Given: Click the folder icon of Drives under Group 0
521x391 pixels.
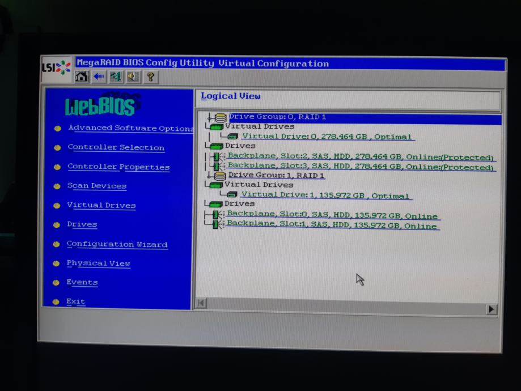Looking at the screenshot, I should [217, 147].
